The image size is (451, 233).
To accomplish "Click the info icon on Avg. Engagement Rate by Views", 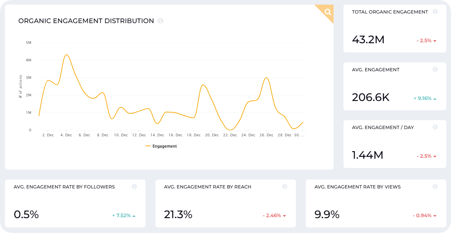I will click(435, 186).
